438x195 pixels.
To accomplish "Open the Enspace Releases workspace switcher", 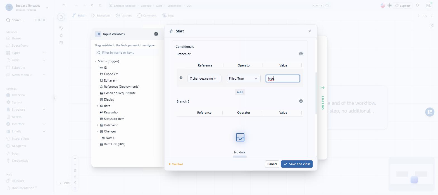I will [27, 7].
